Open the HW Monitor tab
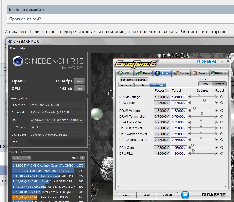The width and height of the screenshot is (234, 202). pyautogui.click(x=219, y=73)
